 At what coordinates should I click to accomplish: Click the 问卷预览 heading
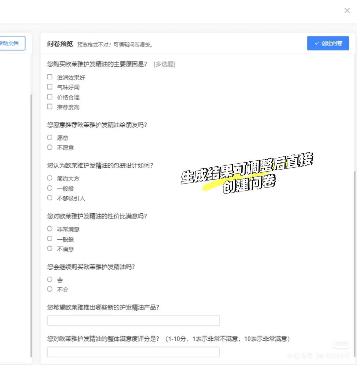pyautogui.click(x=60, y=44)
